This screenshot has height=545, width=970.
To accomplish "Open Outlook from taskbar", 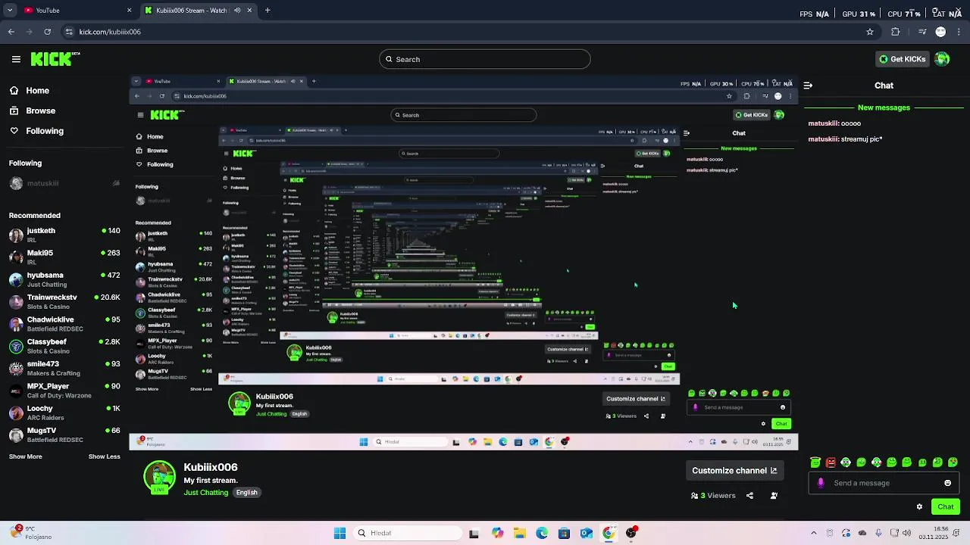I will [587, 533].
